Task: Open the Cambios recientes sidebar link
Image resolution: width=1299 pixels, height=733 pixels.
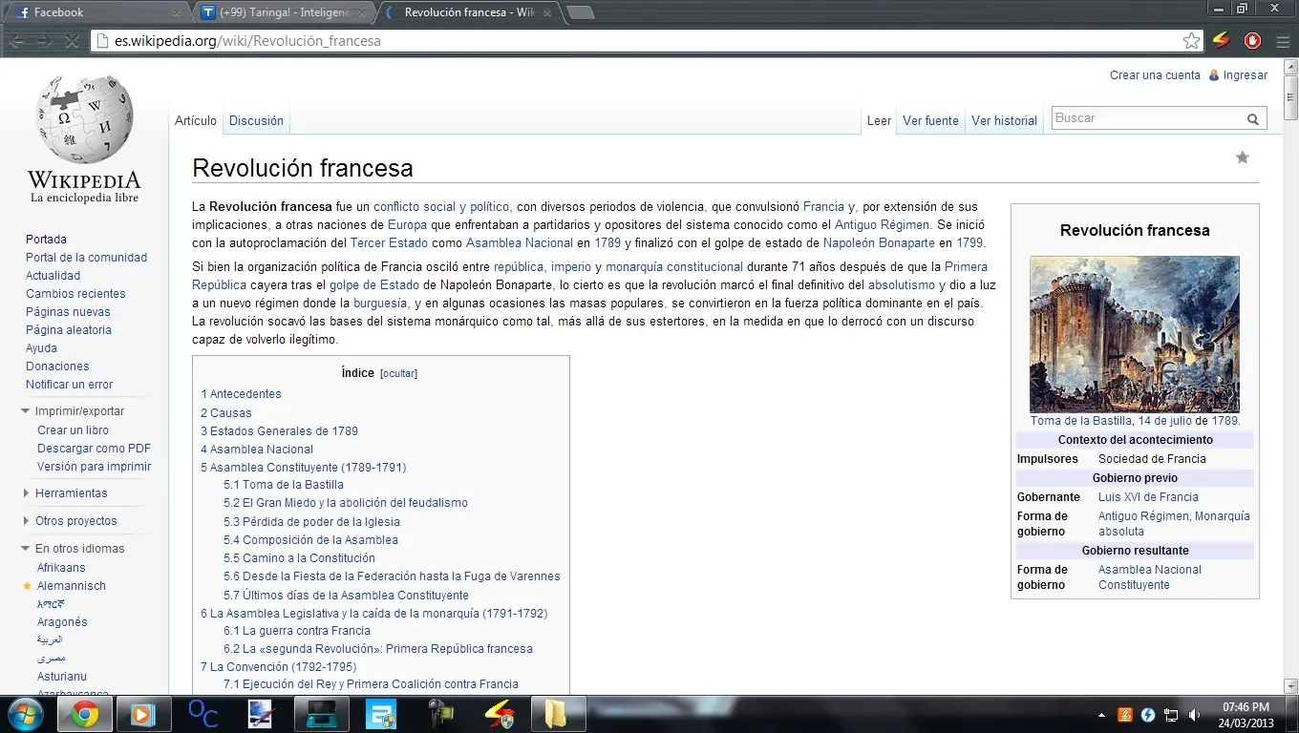Action: [x=75, y=294]
